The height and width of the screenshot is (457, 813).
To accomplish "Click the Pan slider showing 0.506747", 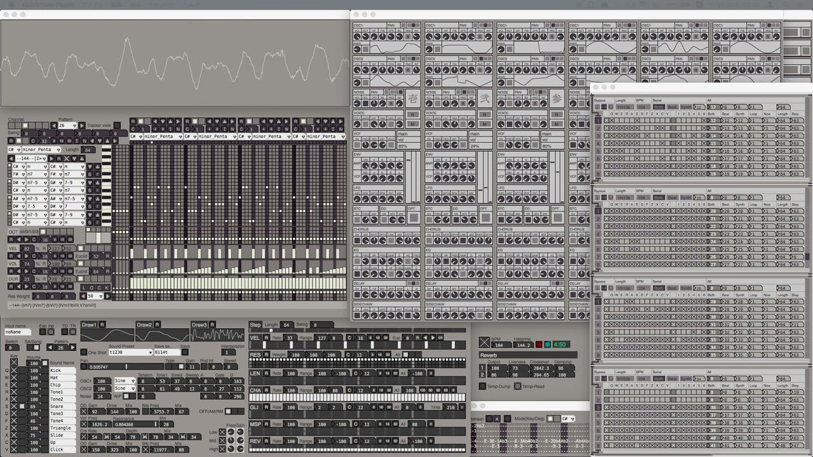I will click(126, 367).
